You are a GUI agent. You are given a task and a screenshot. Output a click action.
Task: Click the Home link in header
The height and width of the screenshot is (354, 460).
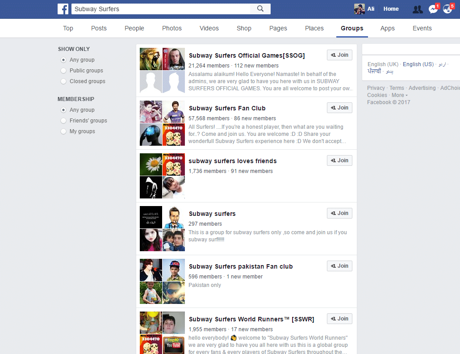(391, 9)
